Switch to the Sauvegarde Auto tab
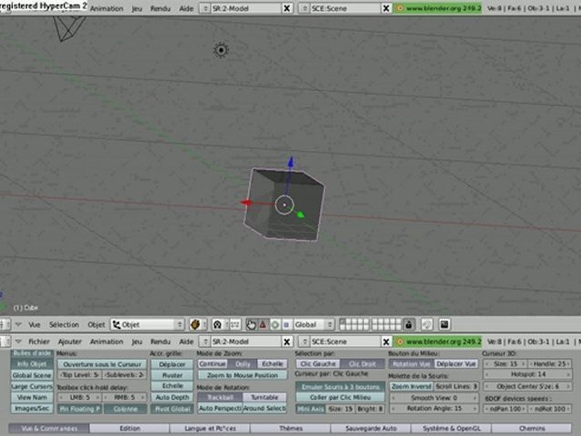The image size is (581, 436). point(371,428)
